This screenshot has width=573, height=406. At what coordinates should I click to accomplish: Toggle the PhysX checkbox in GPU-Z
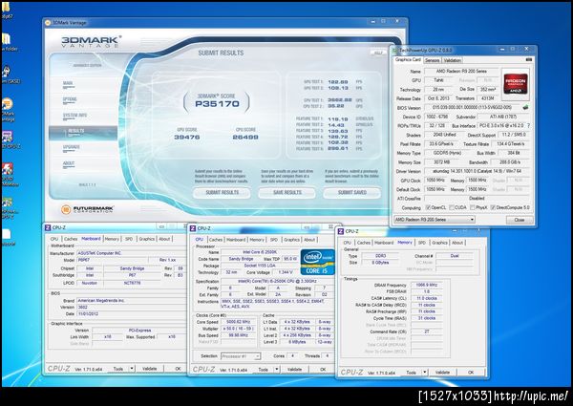click(x=472, y=207)
